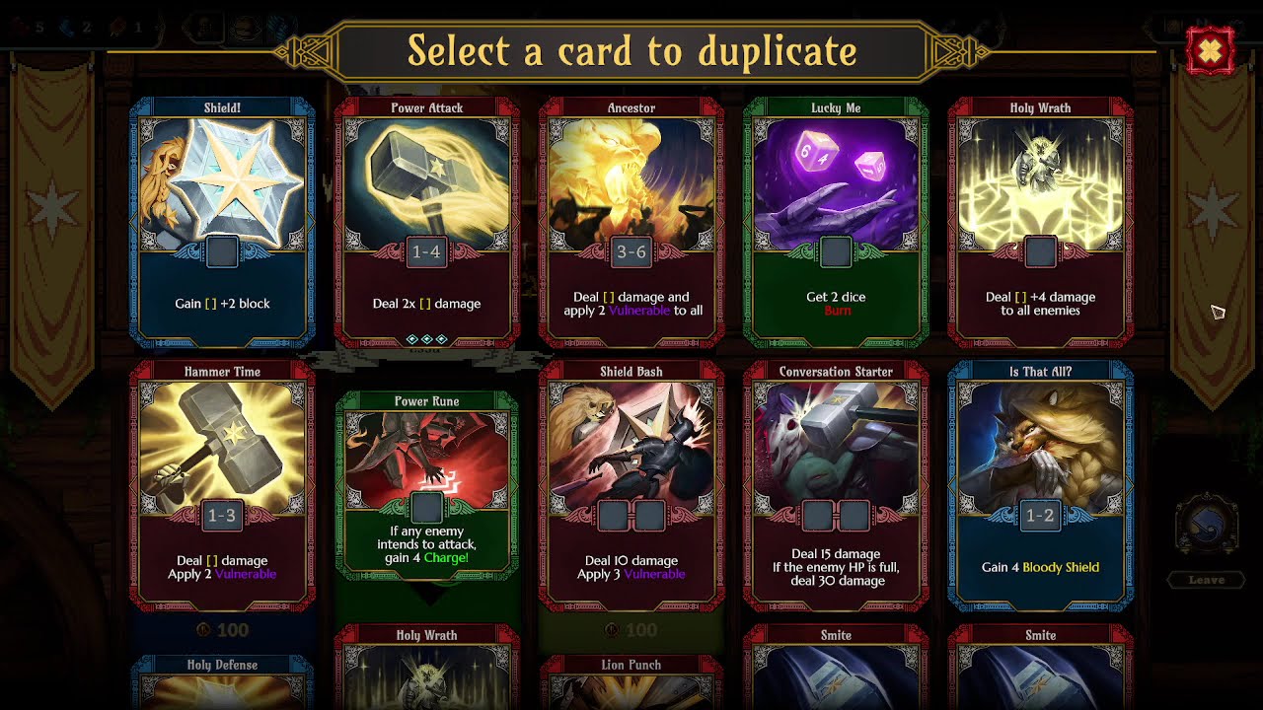The height and width of the screenshot is (710, 1263).
Task: Choose the first-row Holy Wrath card
Action: pos(1040,223)
